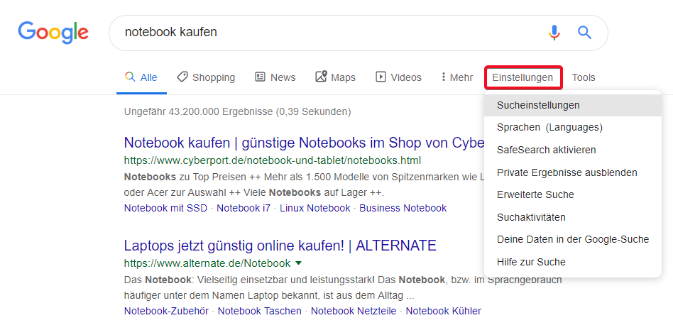Click the magnifier icon on the Alle tab
This screenshot has width=673, height=330.
click(x=130, y=77)
